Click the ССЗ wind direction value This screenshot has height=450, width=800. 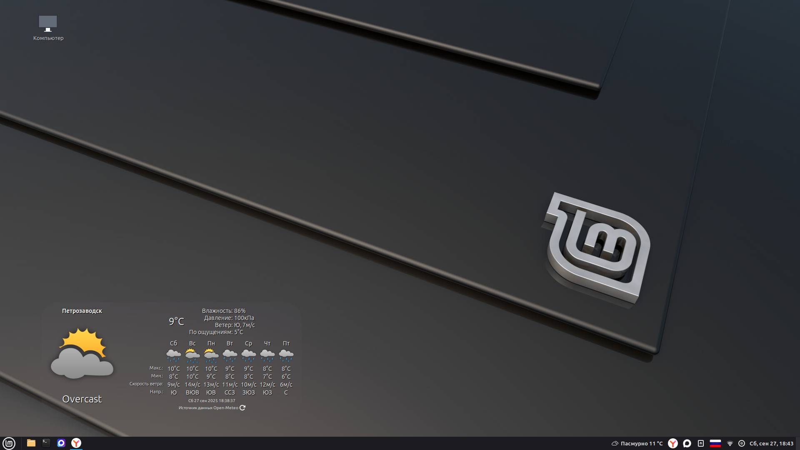[230, 392]
